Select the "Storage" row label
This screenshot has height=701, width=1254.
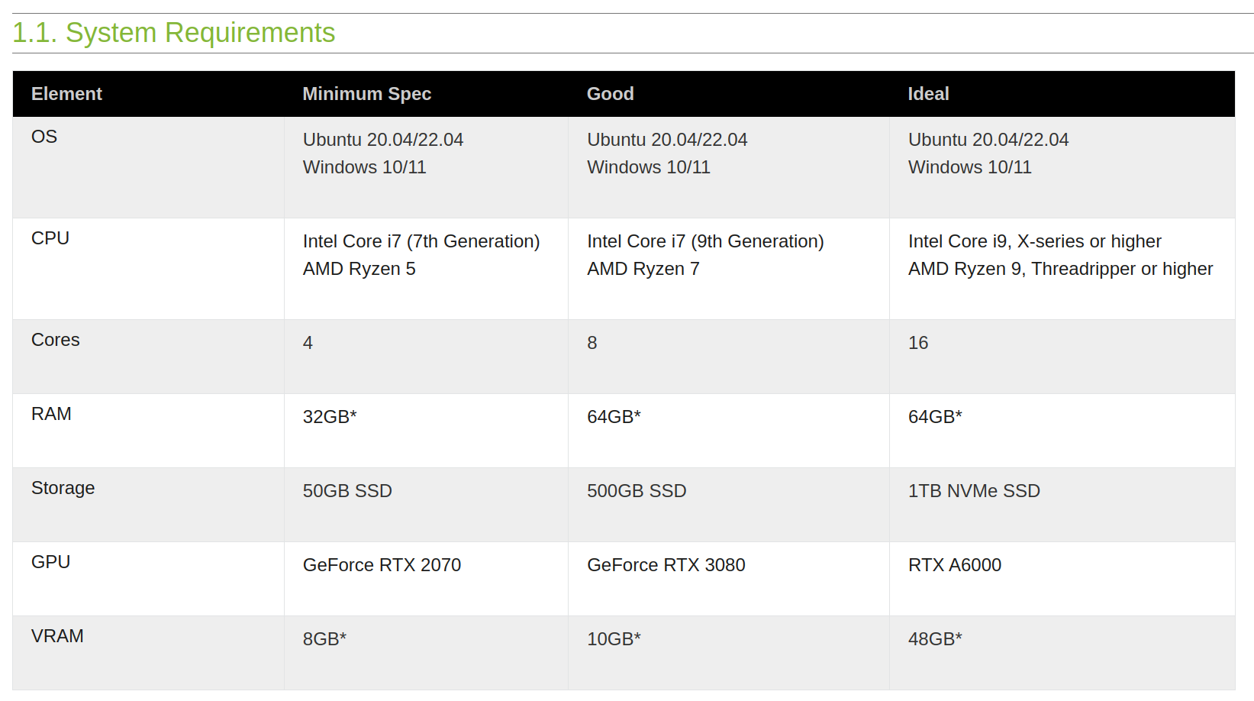click(63, 488)
